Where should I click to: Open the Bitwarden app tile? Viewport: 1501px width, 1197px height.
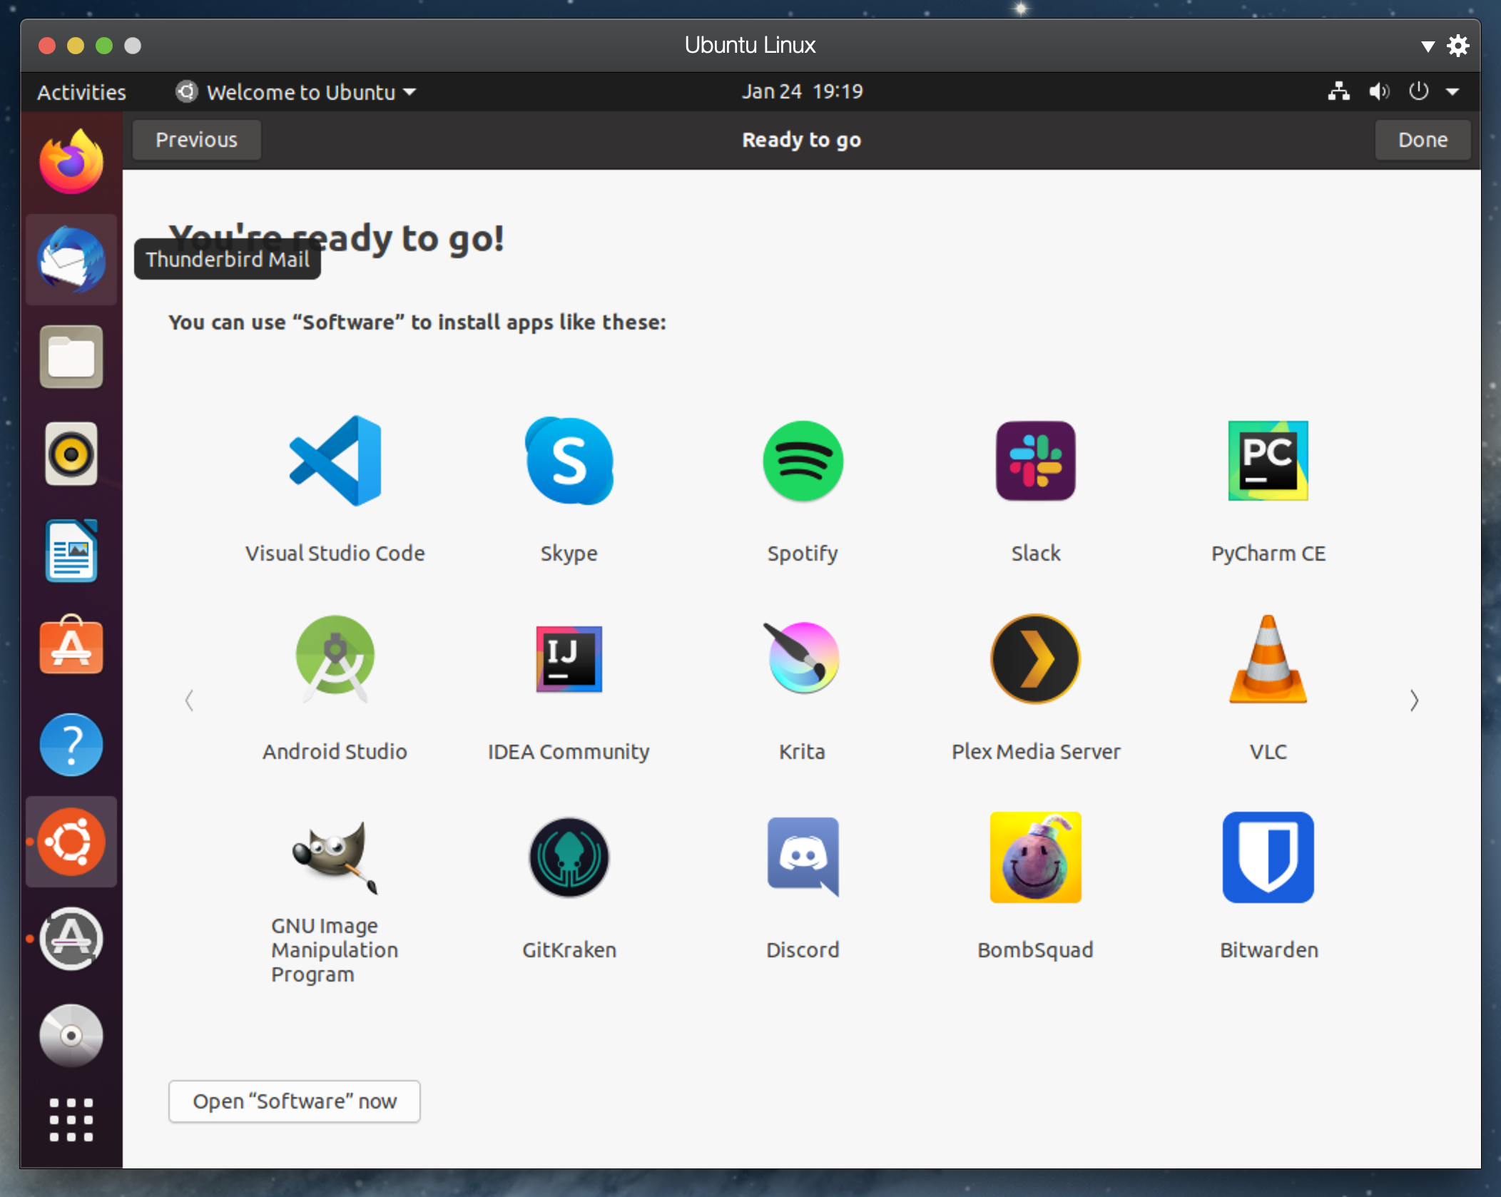[1268, 857]
